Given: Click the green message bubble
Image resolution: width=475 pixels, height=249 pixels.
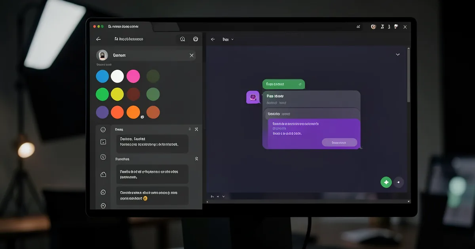Looking at the screenshot, I should tap(283, 84).
